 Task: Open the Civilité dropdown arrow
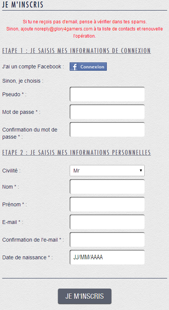click(141, 171)
